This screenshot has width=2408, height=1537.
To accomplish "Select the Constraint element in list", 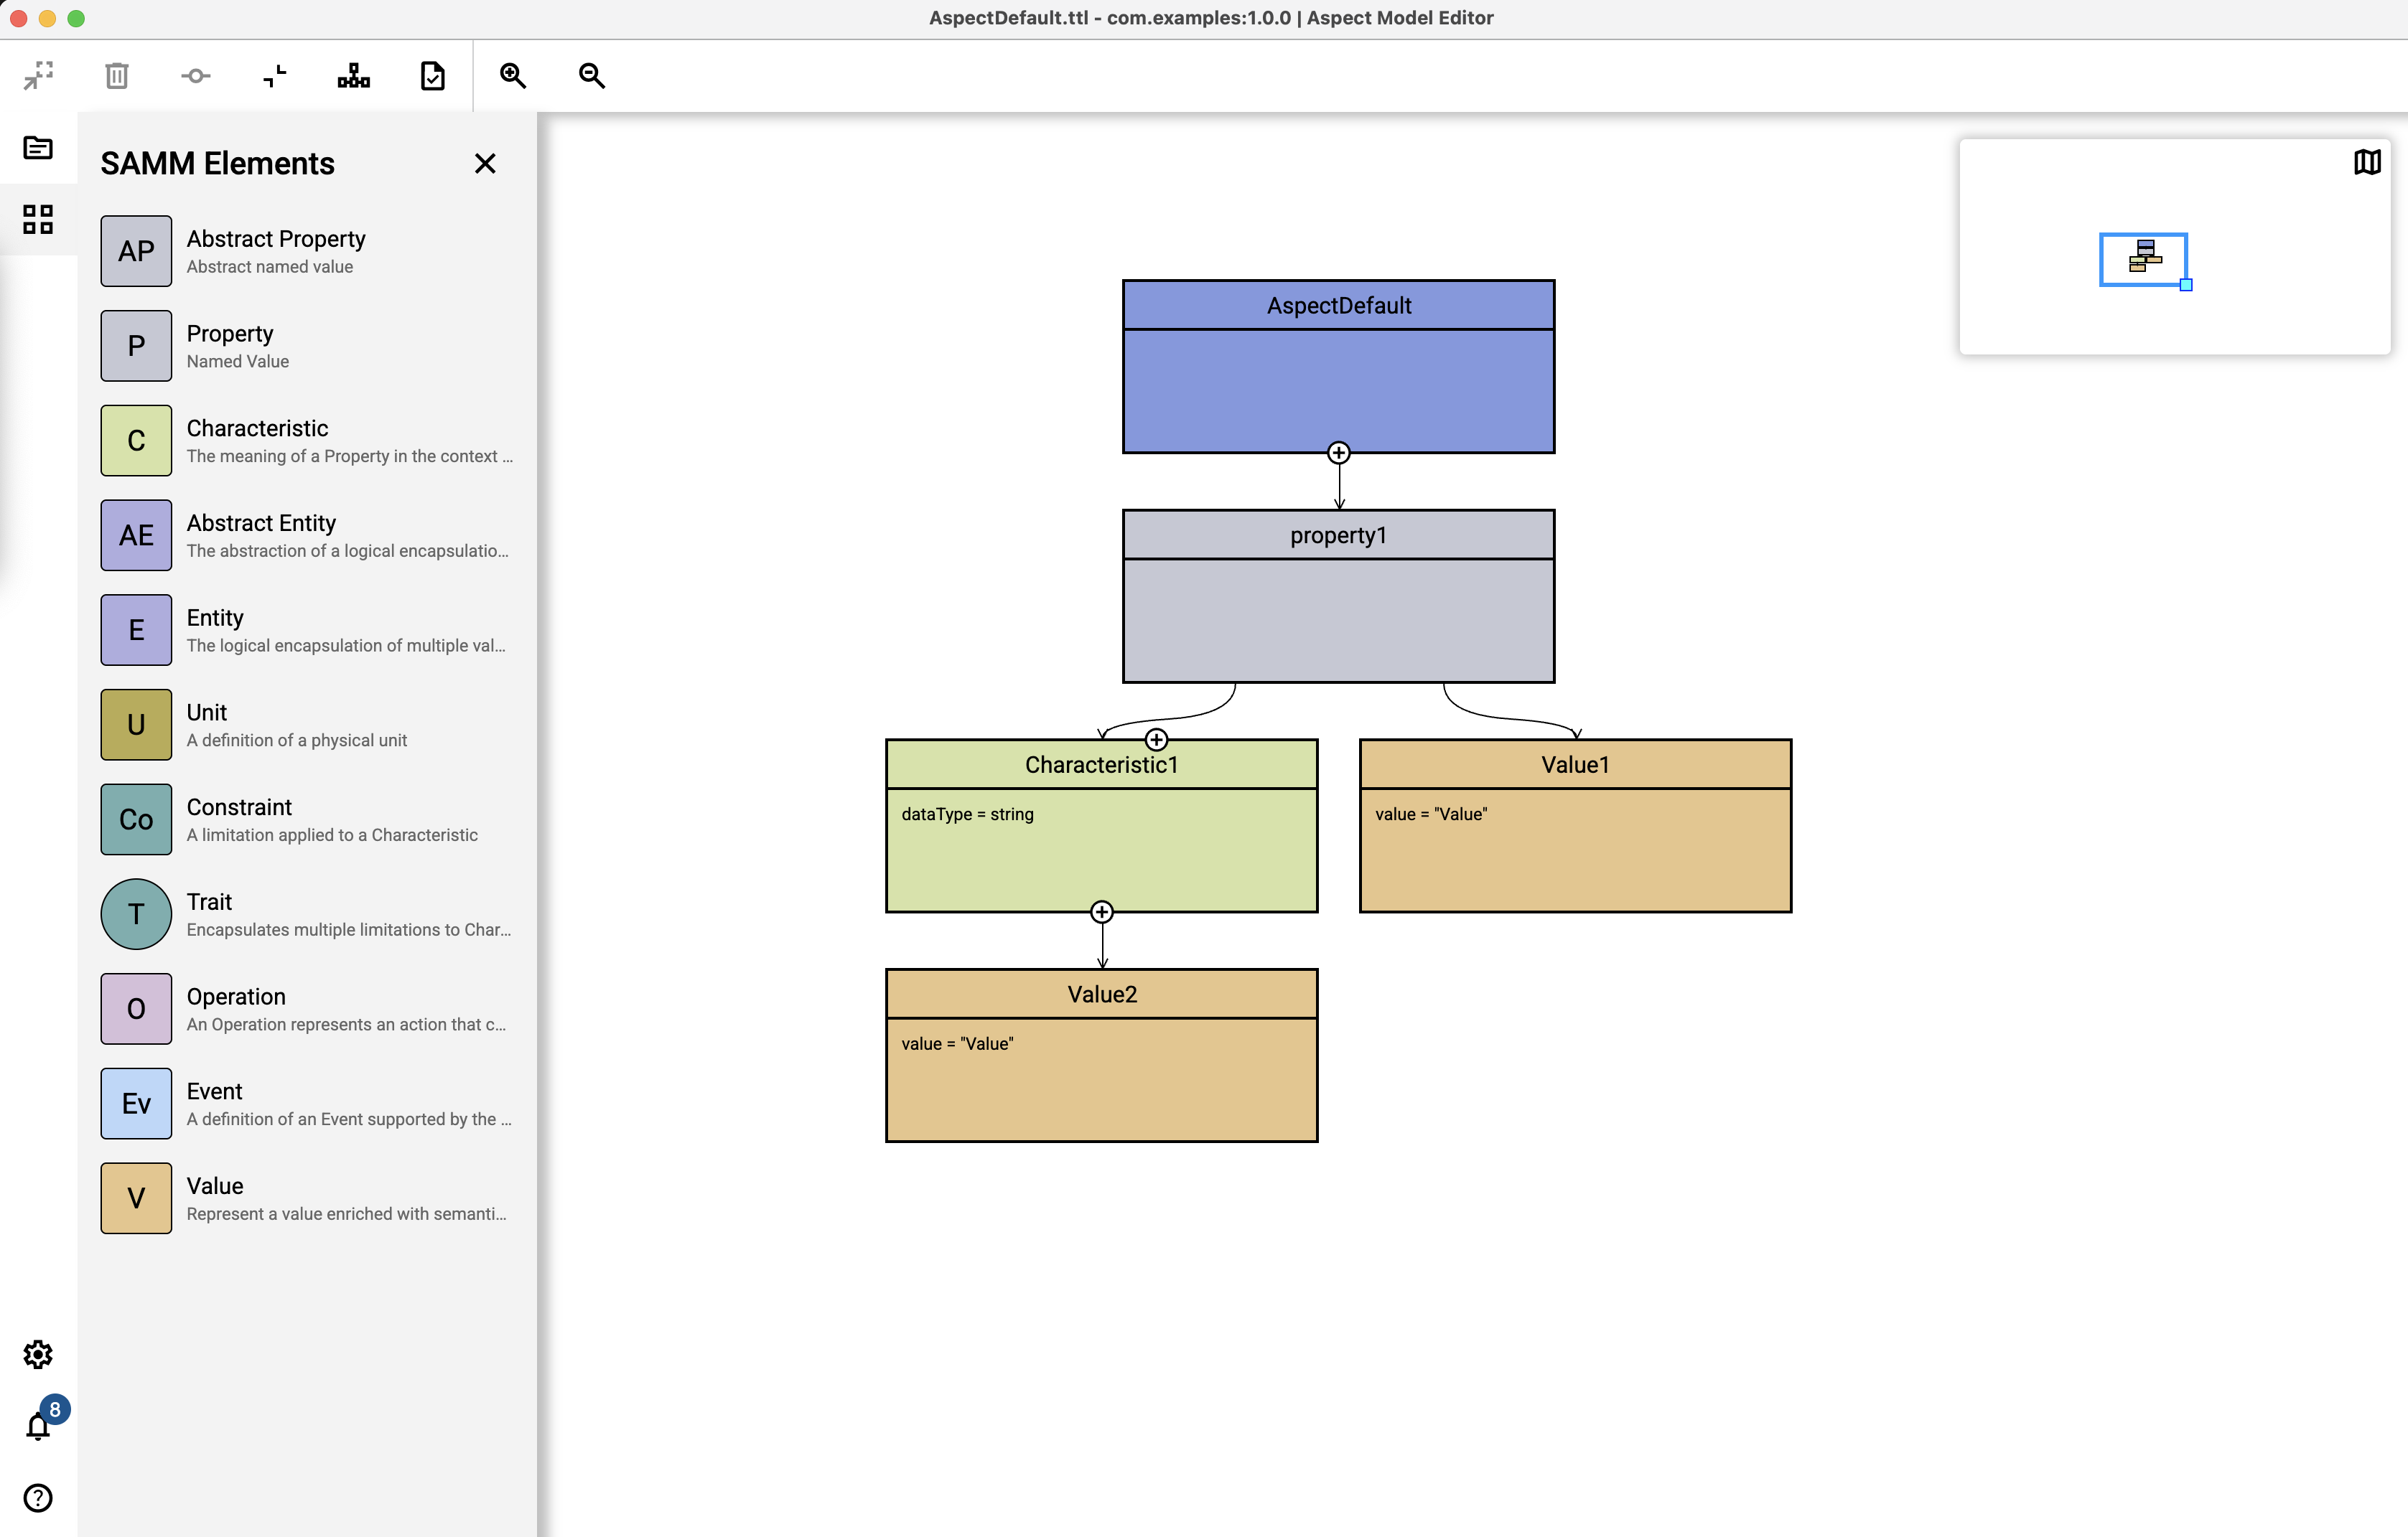I will [239, 807].
